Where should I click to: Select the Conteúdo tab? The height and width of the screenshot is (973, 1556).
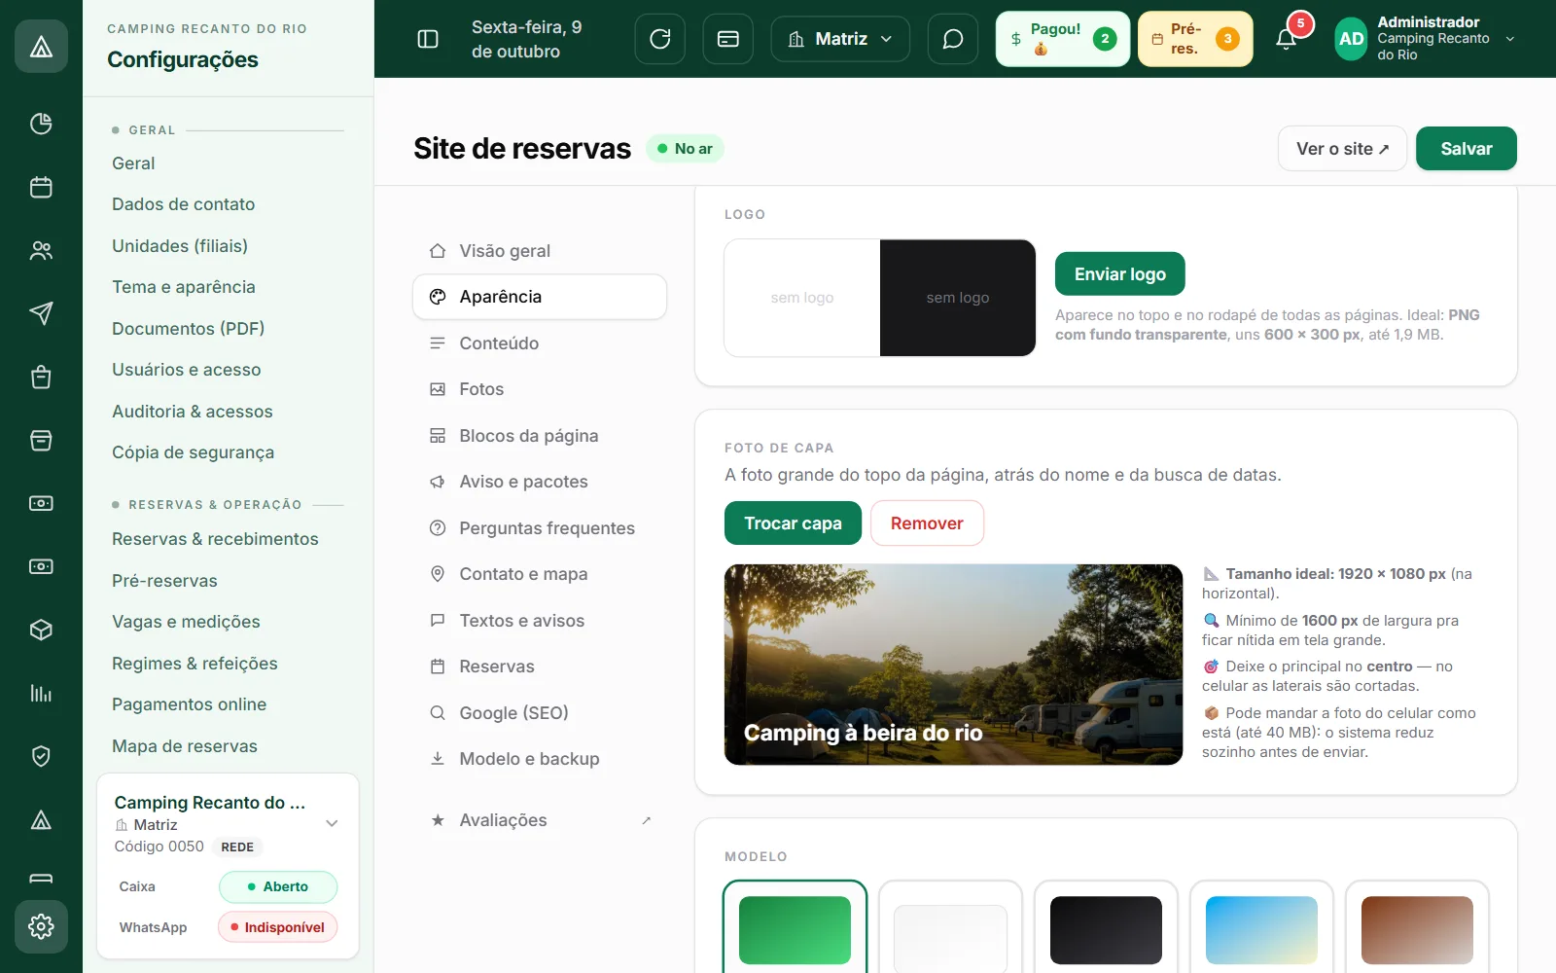[x=540, y=343]
